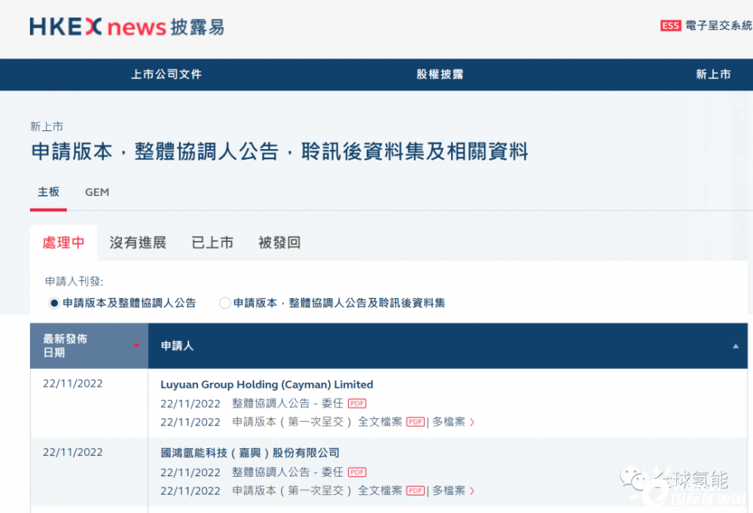The width and height of the screenshot is (753, 513).
Task: Select 申請版本，整體協調人公告及聆訊後資料集 radio option
Action: [224, 303]
